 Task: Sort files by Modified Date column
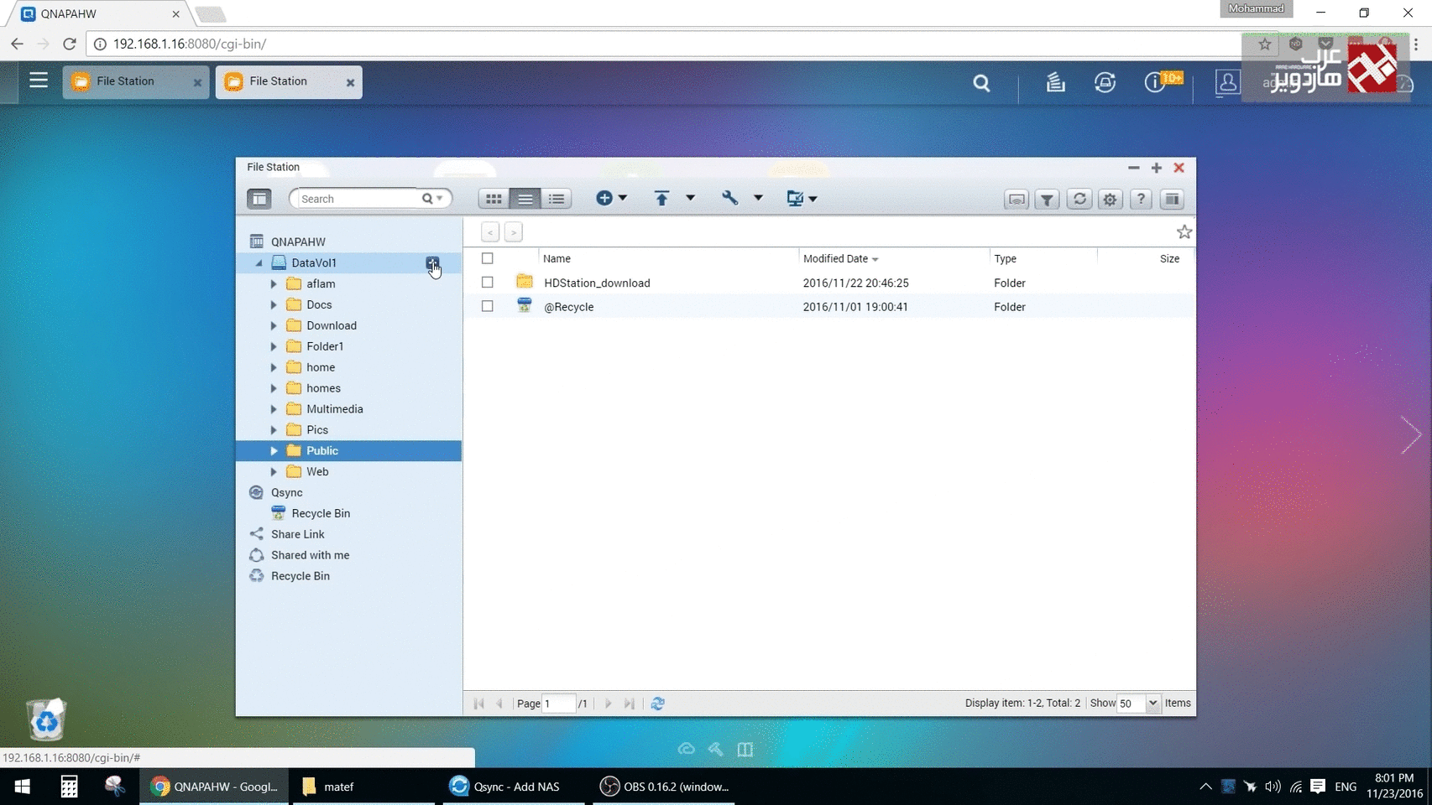tap(836, 259)
